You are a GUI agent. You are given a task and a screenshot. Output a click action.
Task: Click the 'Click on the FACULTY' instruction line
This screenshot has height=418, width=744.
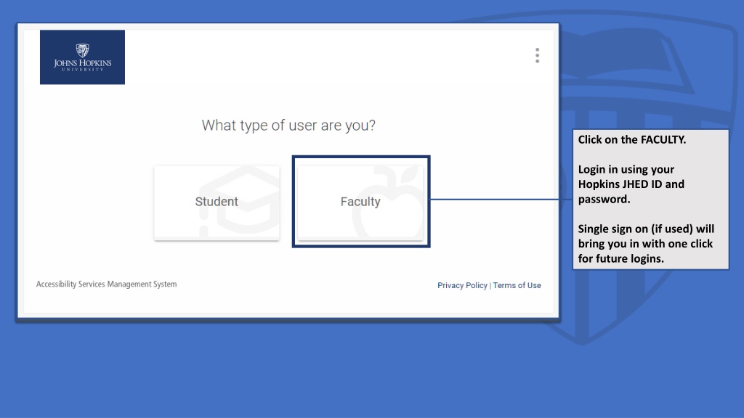(x=632, y=140)
